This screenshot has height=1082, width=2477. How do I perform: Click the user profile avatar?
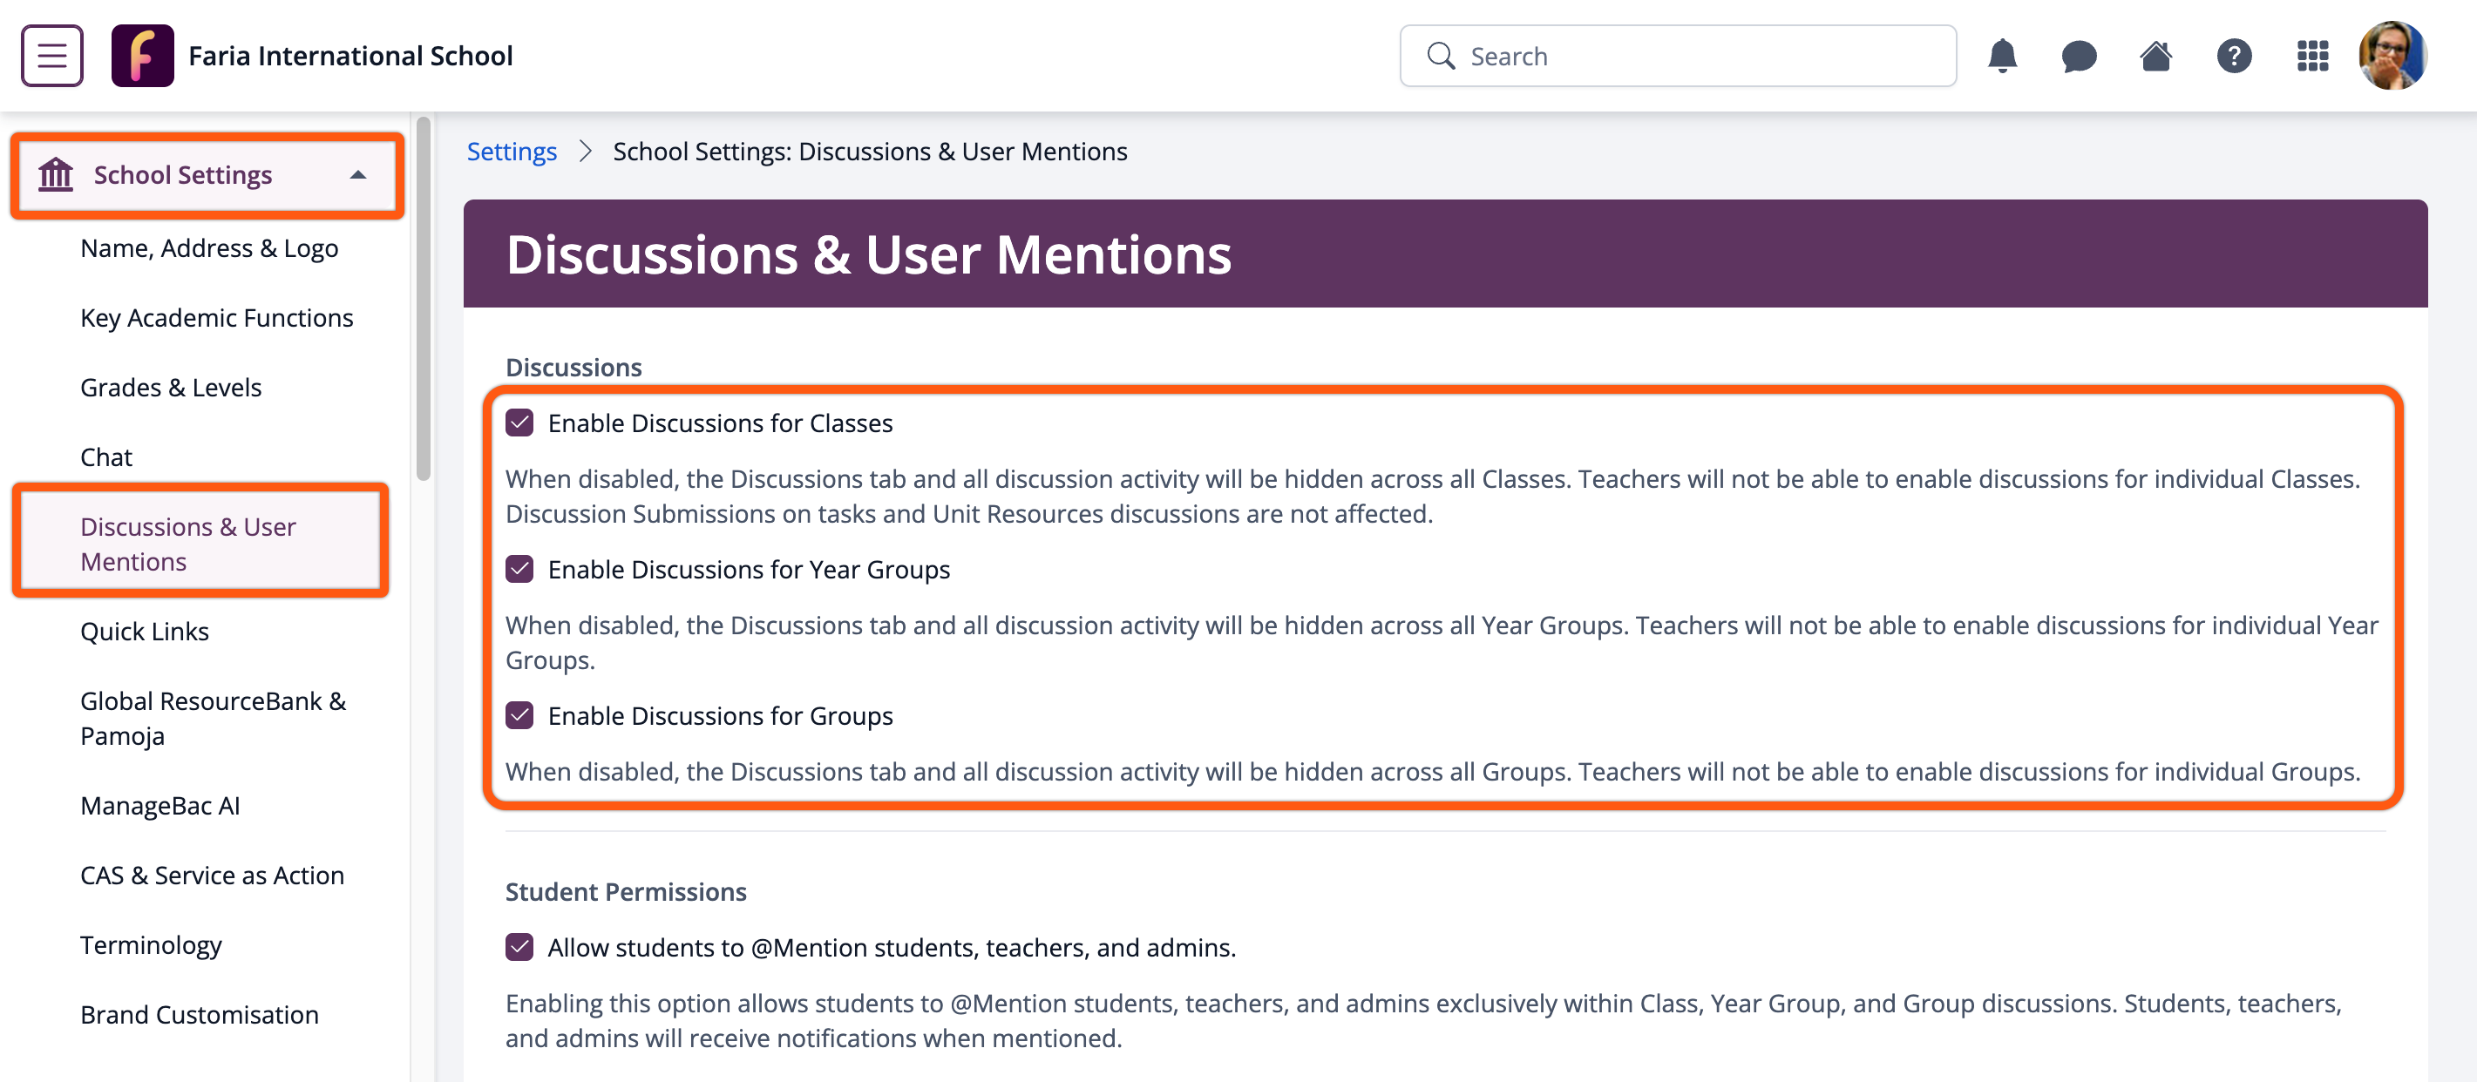tap(2392, 56)
